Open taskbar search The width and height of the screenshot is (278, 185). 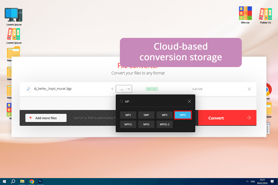(x=13, y=182)
